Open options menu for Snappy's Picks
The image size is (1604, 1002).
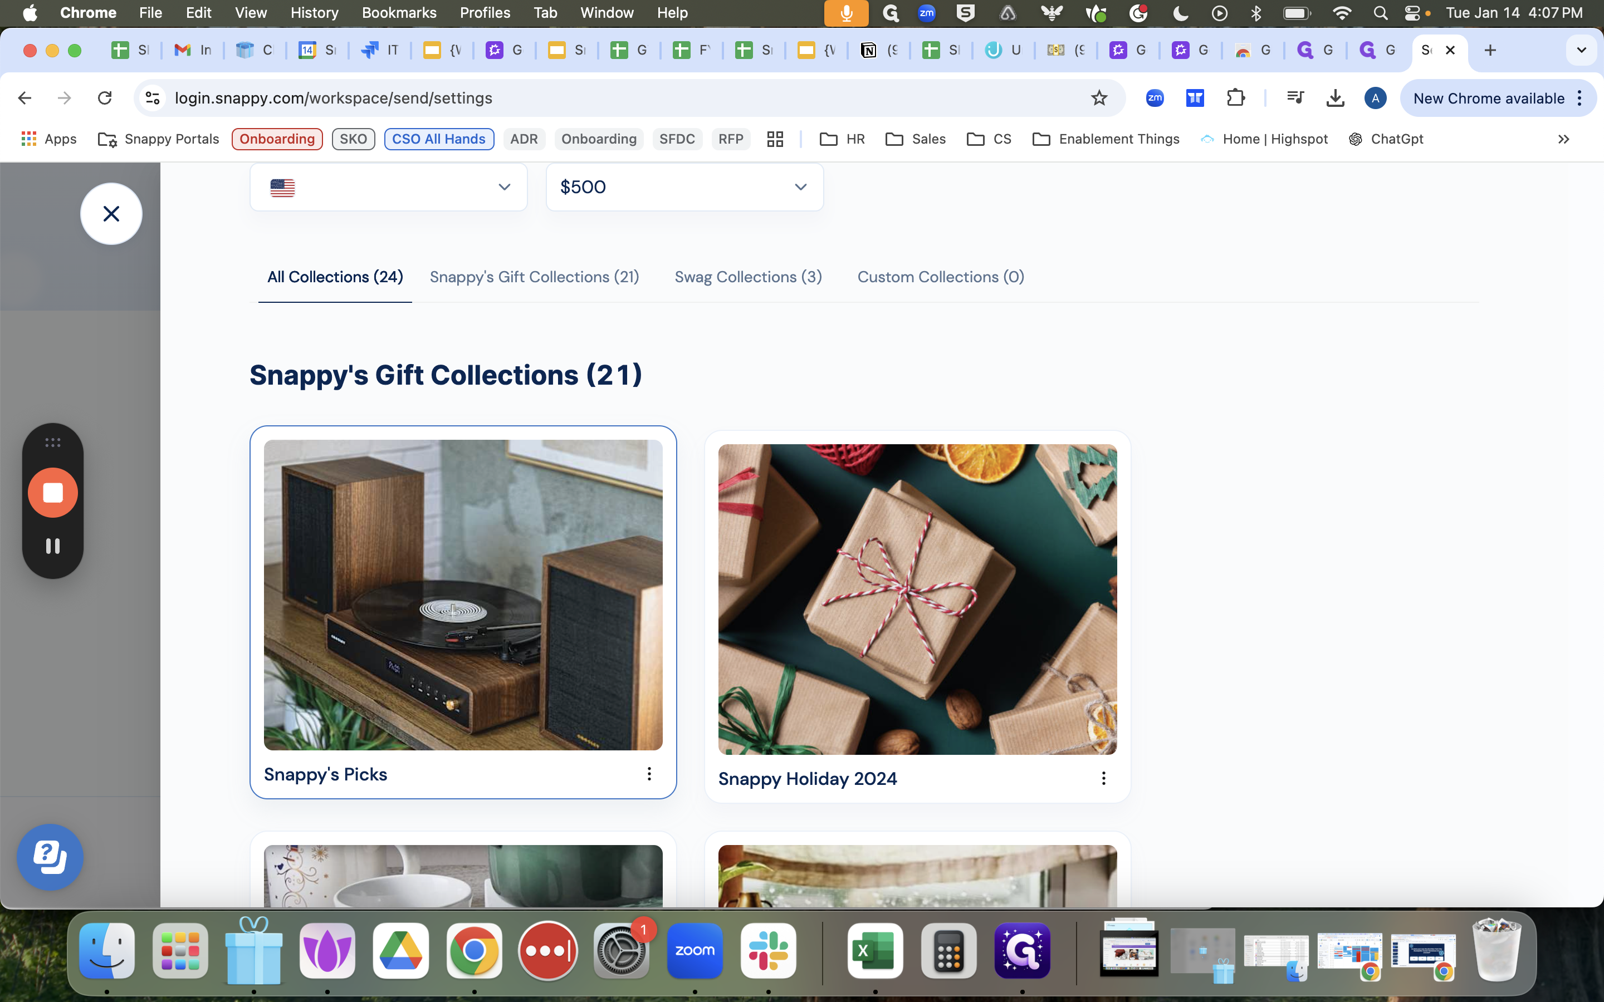(x=649, y=774)
